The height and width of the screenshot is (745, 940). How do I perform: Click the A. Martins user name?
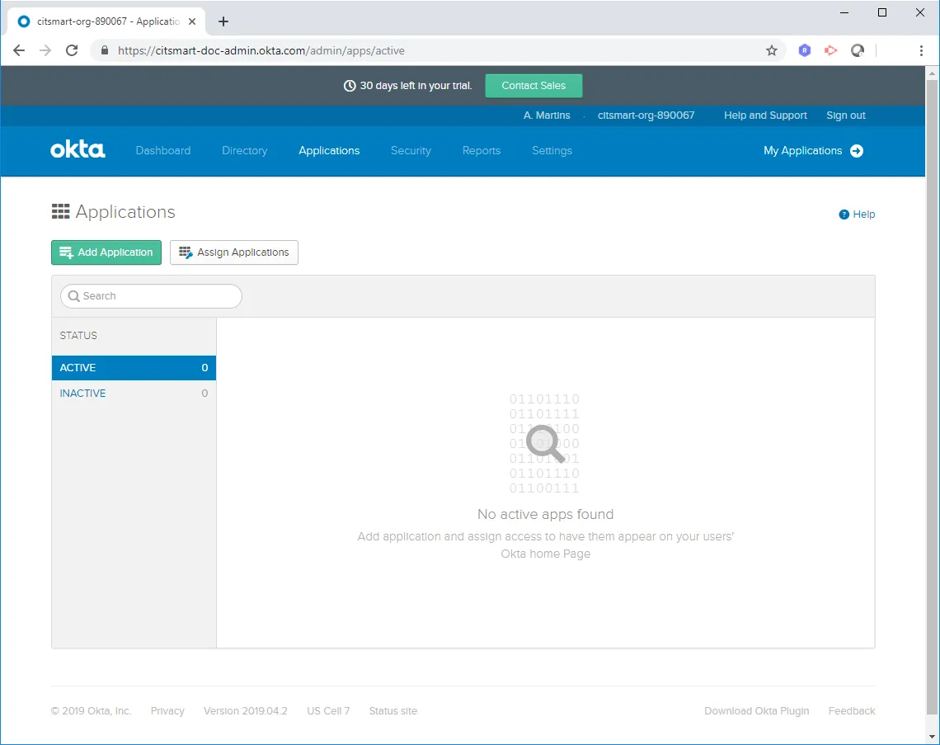pos(547,116)
